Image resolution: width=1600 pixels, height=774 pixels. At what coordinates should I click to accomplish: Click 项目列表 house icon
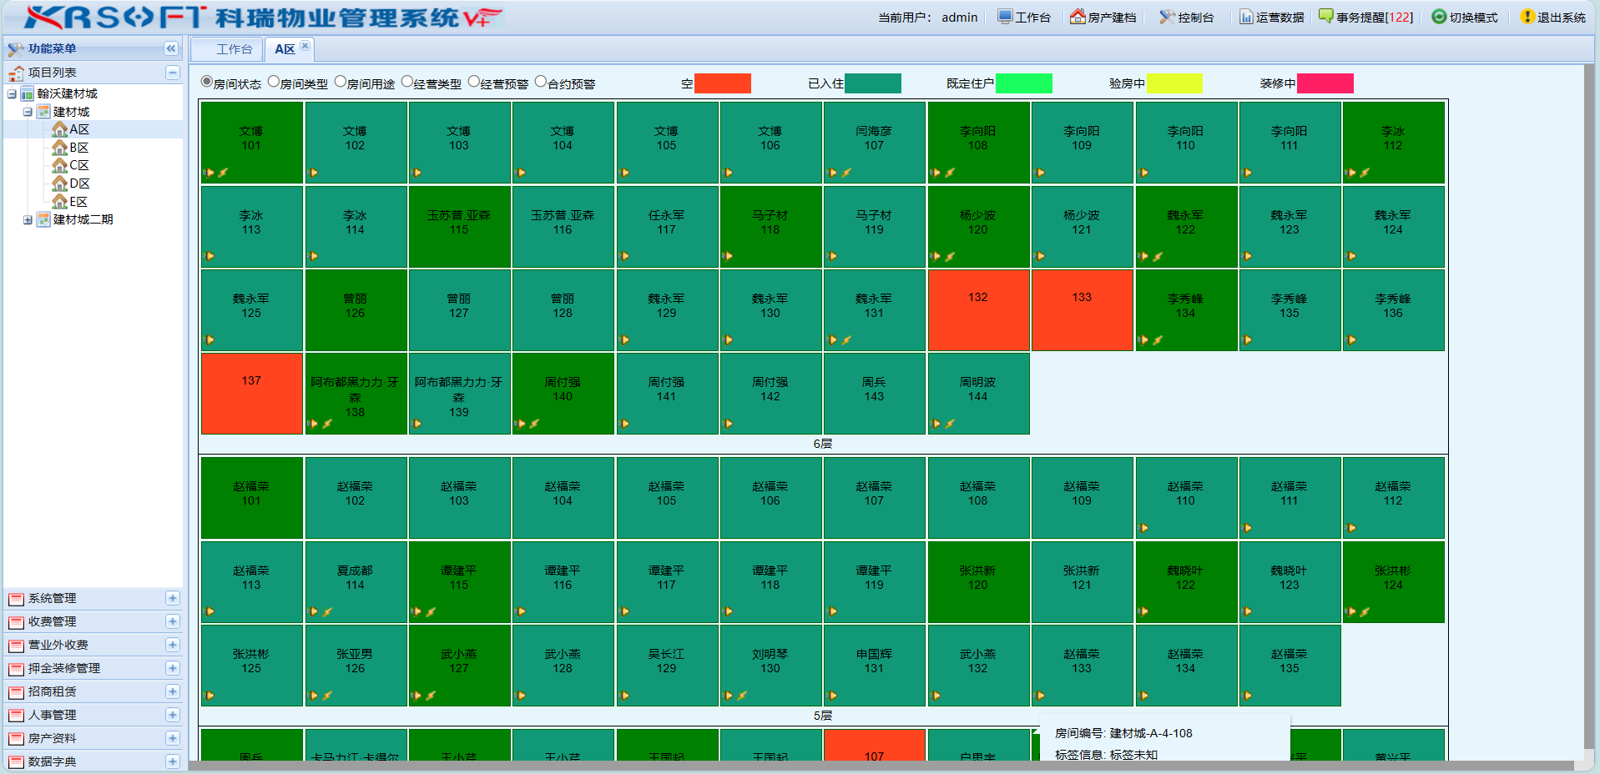[16, 73]
